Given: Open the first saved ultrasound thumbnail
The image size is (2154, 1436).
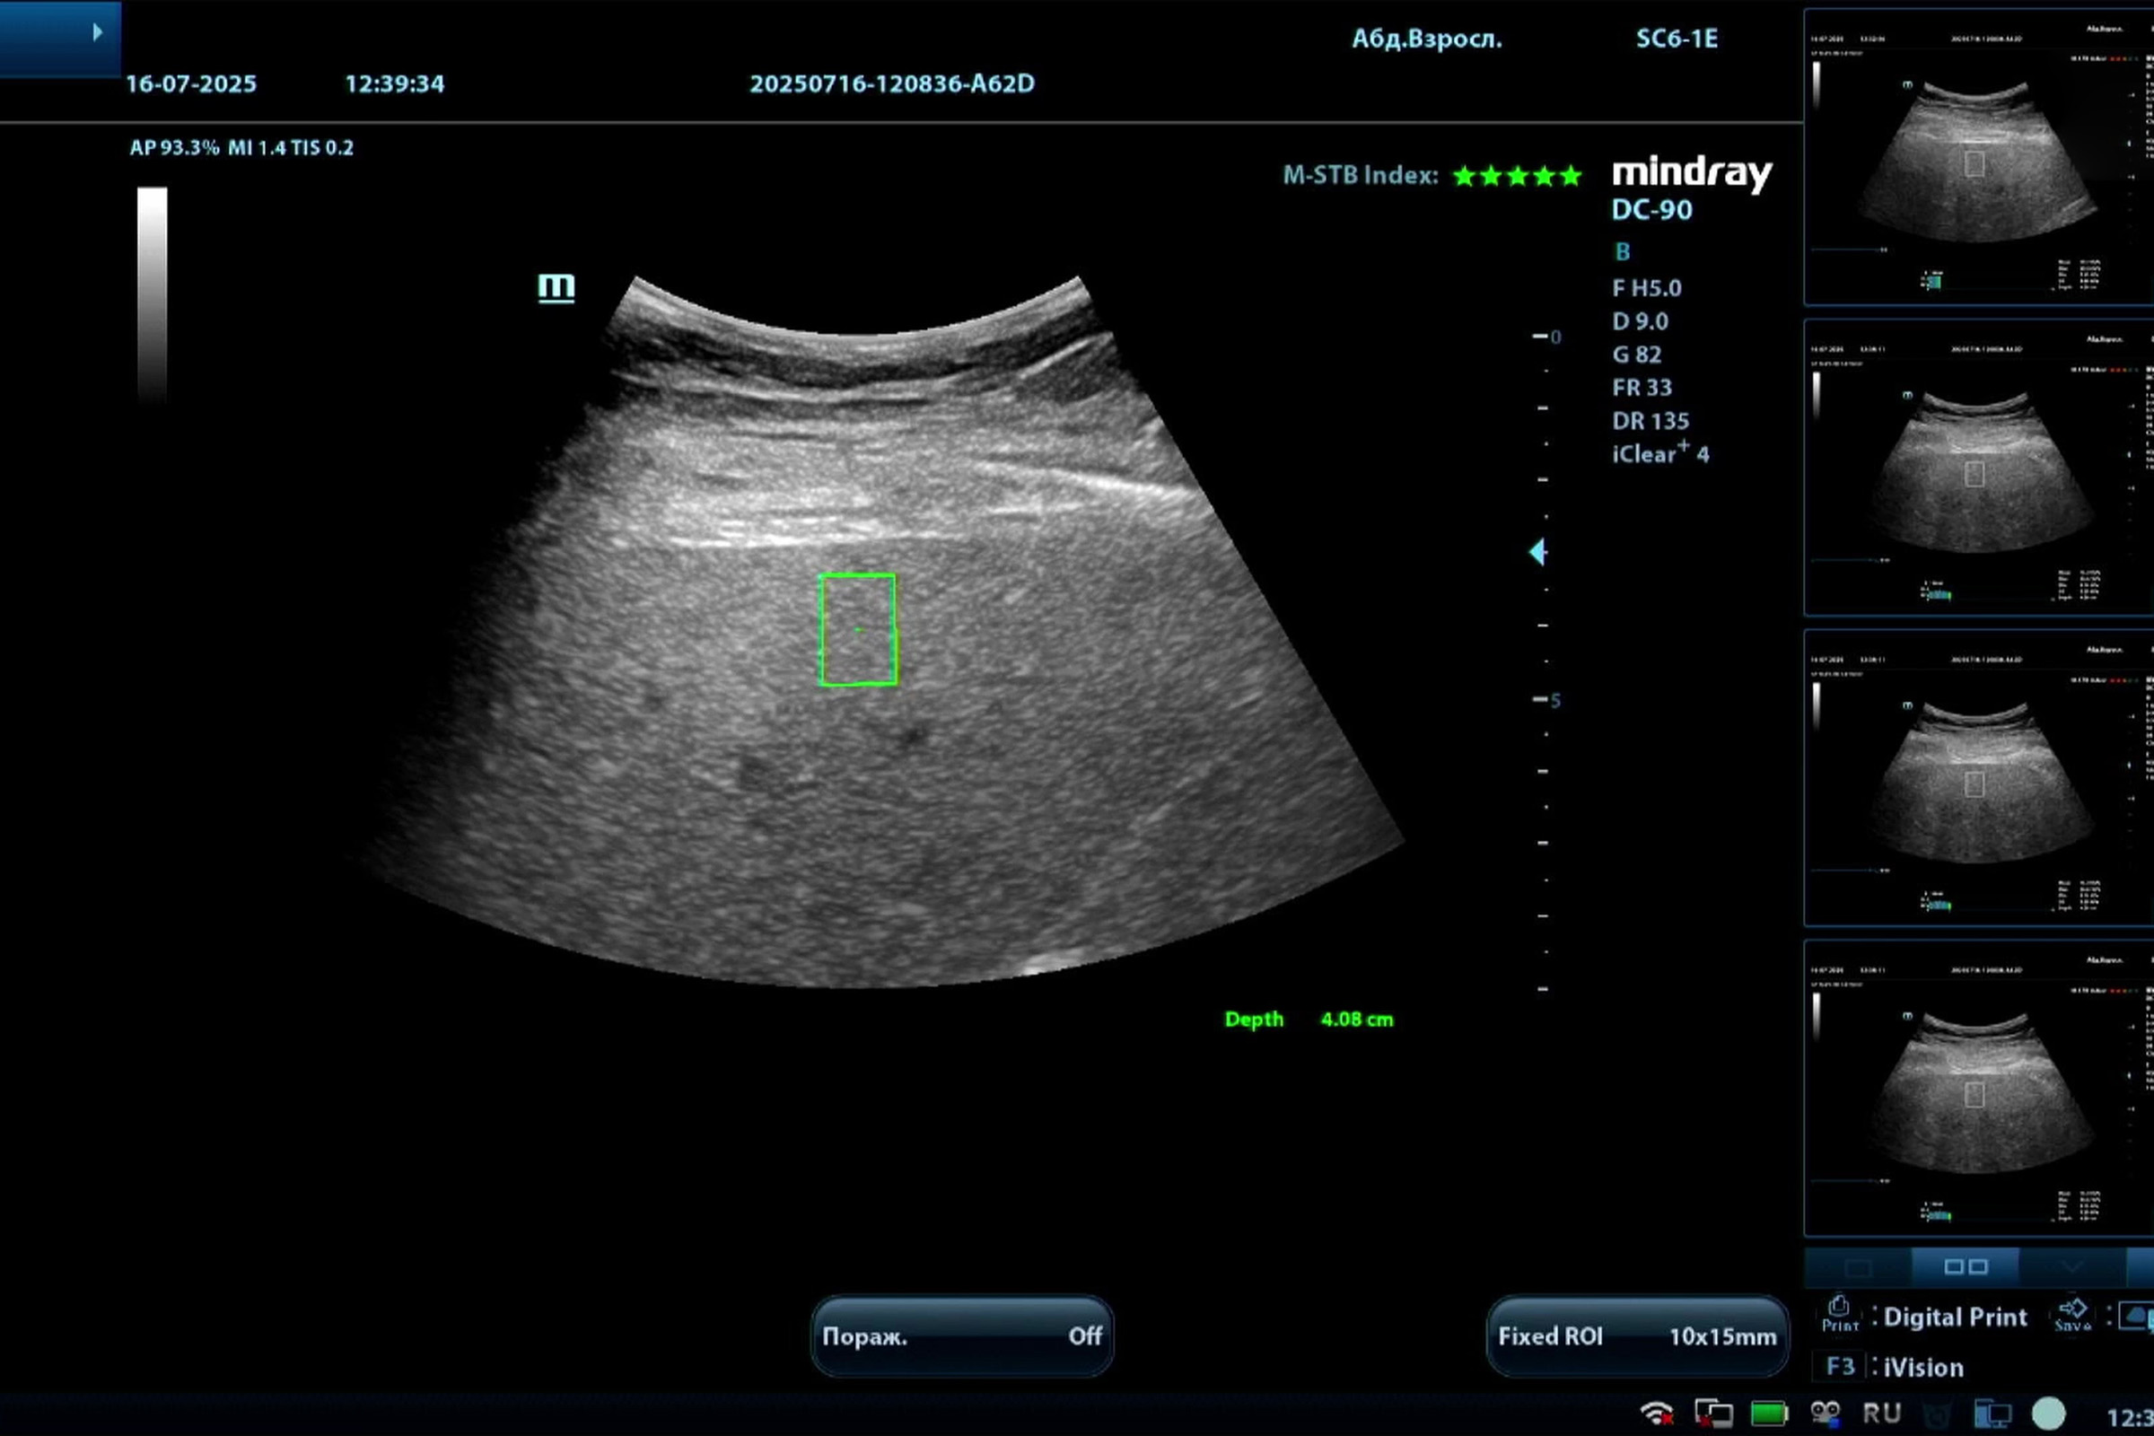Looking at the screenshot, I should pyautogui.click(x=1978, y=156).
